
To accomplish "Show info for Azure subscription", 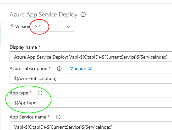I will (x=59, y=69).
